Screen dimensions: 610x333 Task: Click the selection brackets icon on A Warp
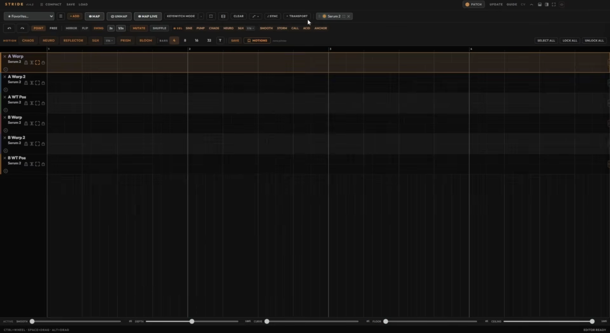pos(37,63)
